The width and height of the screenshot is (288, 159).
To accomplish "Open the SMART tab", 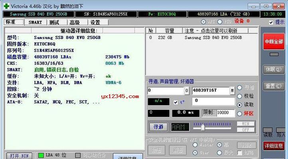I will tap(35, 22).
